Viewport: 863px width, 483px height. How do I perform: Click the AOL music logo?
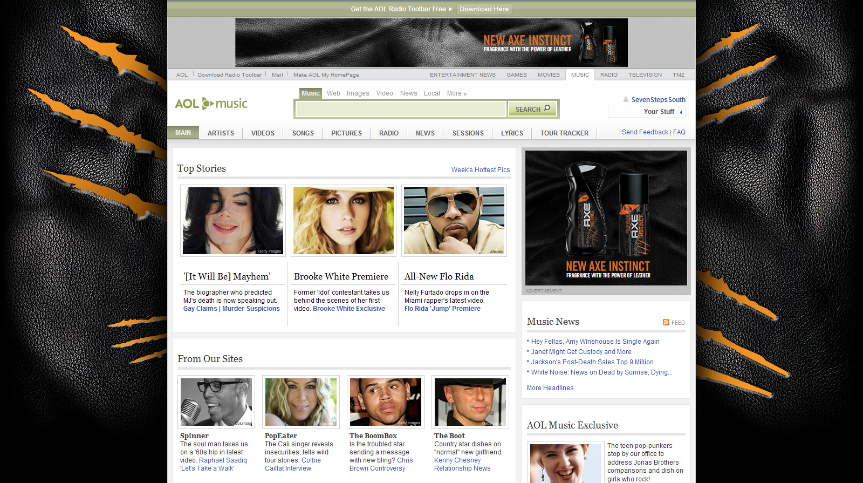pos(211,103)
